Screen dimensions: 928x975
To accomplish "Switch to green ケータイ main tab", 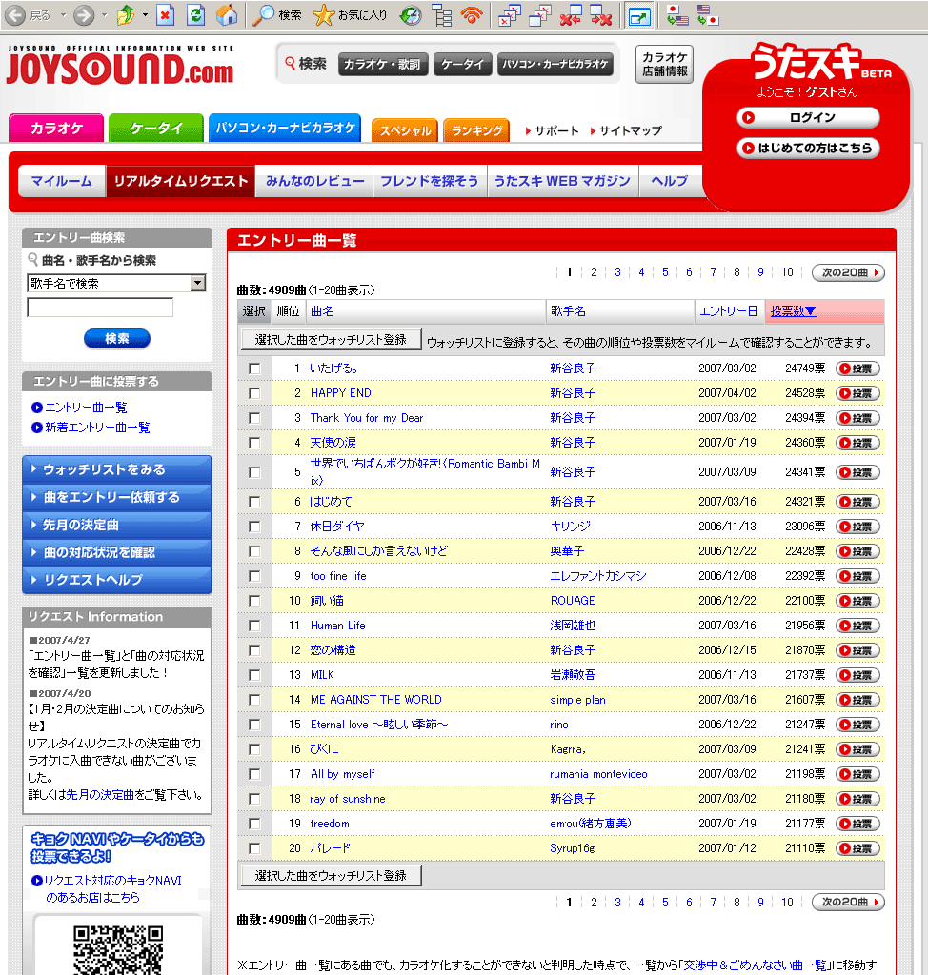I will point(156,129).
